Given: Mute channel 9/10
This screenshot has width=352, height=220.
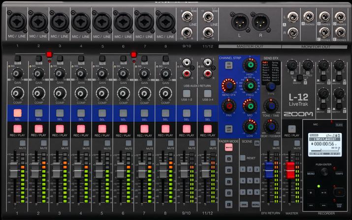Looking at the screenshot, I should (x=192, y=143).
